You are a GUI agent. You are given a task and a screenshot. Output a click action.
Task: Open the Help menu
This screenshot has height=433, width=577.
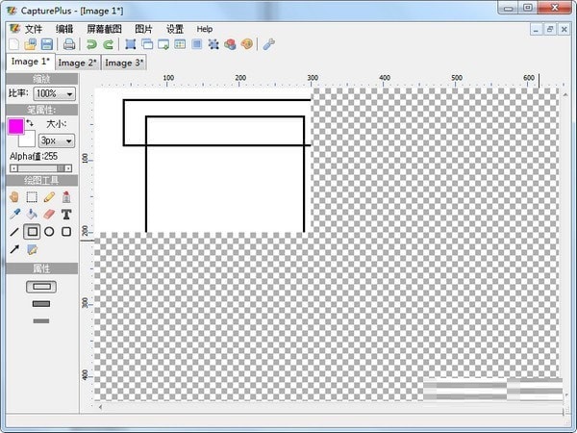pyautogui.click(x=204, y=29)
